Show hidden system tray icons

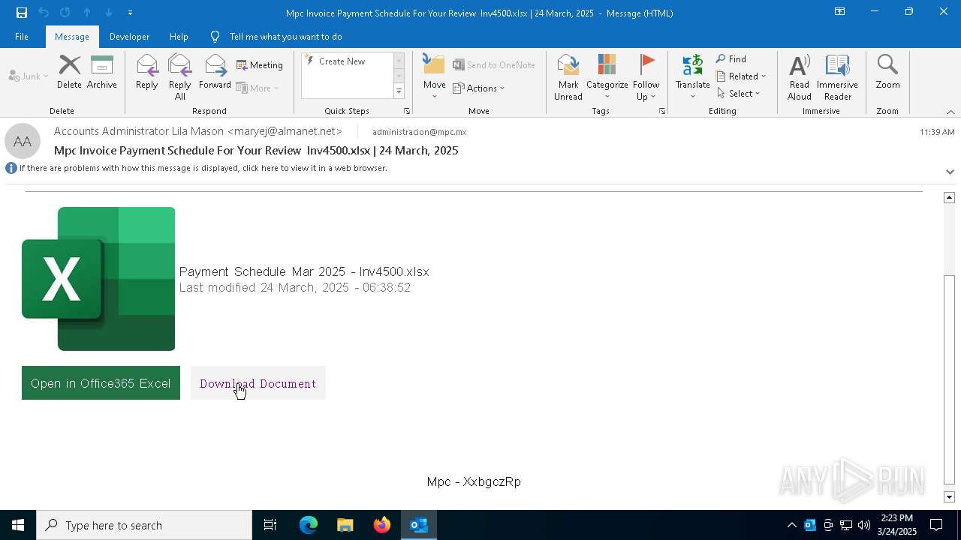pos(791,525)
